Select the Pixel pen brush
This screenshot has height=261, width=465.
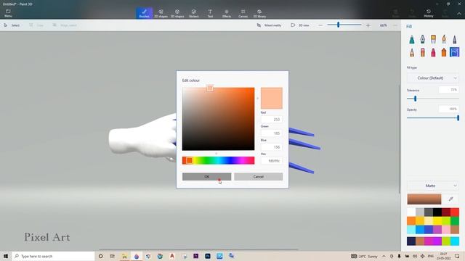[x=455, y=39]
